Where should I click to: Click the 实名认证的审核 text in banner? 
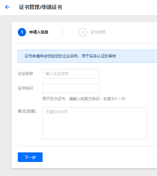(103, 56)
